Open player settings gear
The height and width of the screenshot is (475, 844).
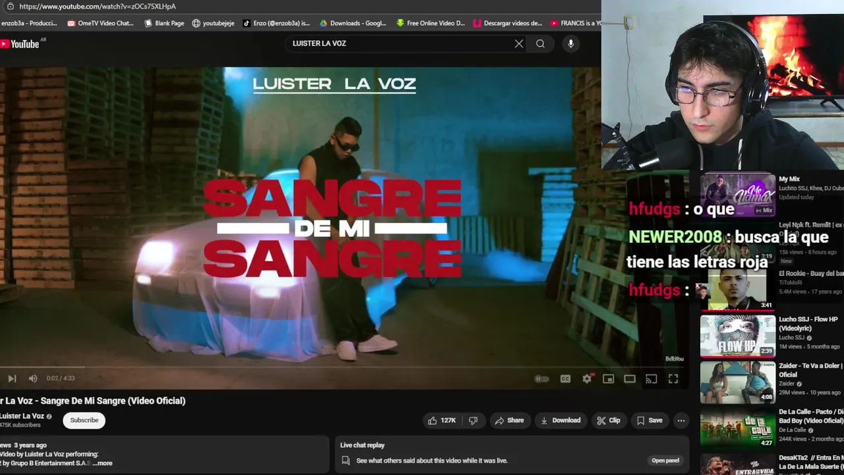point(587,379)
